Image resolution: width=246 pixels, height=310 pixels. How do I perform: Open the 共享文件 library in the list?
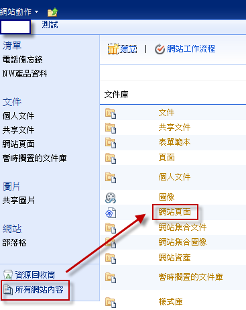pos(174,127)
